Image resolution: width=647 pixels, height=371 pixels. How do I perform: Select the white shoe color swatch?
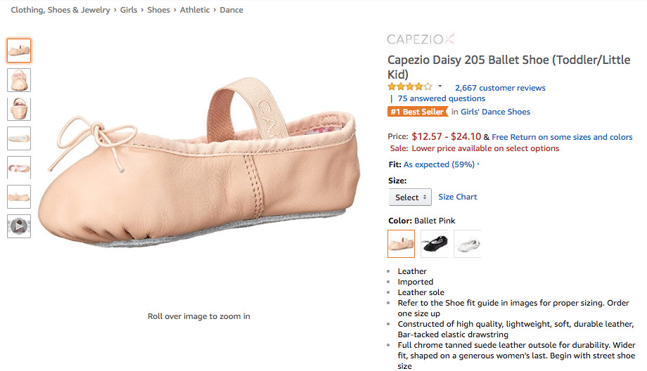(467, 244)
